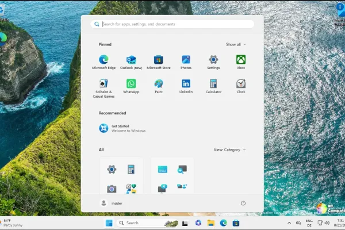Open Microsoft 365 Copilot on taskbar
Screen dimensions: 345x230
[198, 223]
